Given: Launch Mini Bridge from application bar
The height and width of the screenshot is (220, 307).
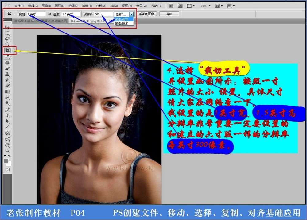Looking at the screenshot, I should coord(180,6).
